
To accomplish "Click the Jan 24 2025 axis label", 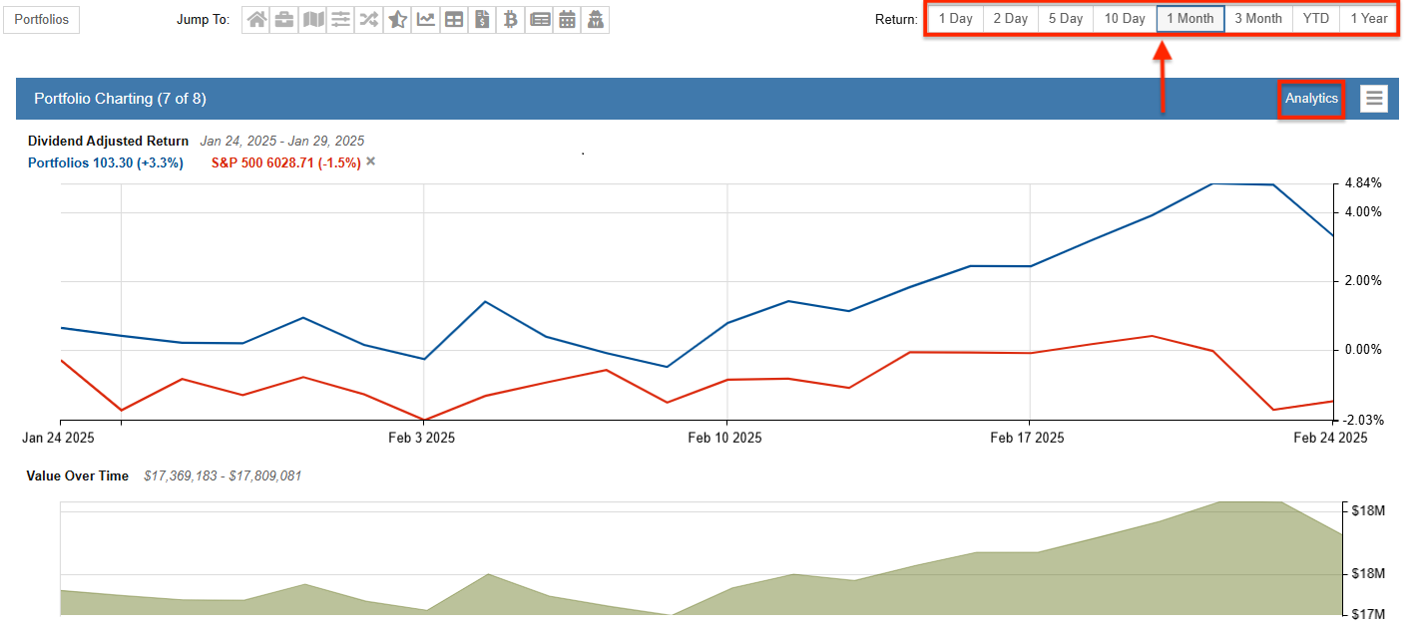I will click(x=58, y=438).
